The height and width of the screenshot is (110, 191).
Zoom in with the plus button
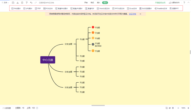[x=188, y=108]
